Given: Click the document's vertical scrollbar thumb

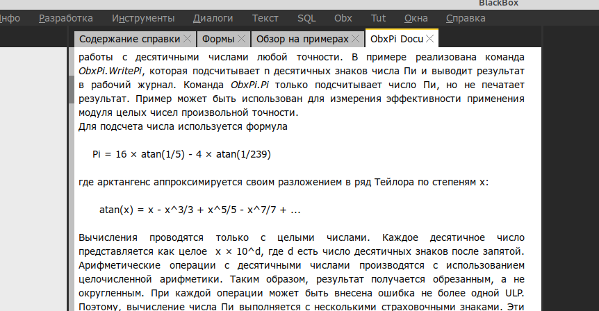Looking at the screenshot, I should pos(70,89).
